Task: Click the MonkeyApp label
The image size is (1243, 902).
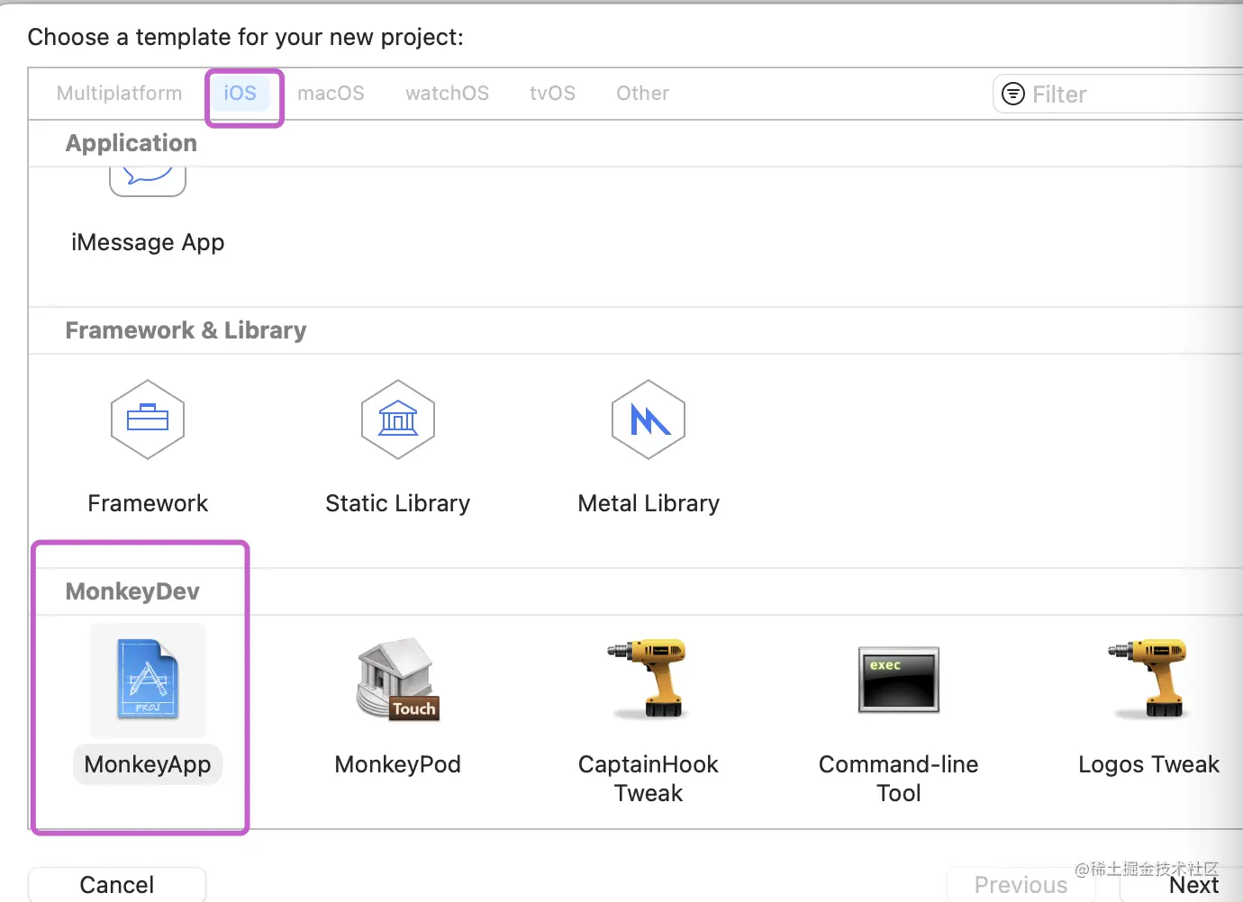Action: [148, 764]
